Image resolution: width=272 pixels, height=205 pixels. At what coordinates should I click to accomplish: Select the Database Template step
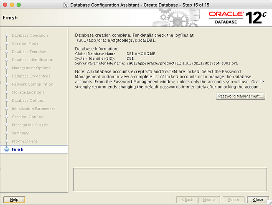point(29,52)
